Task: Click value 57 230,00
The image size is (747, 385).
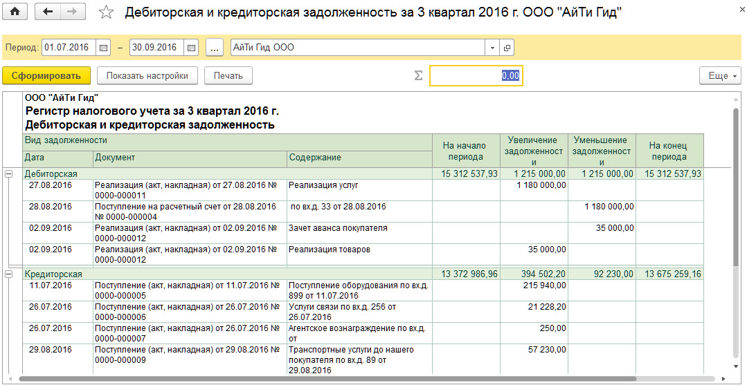Action: pos(546,350)
